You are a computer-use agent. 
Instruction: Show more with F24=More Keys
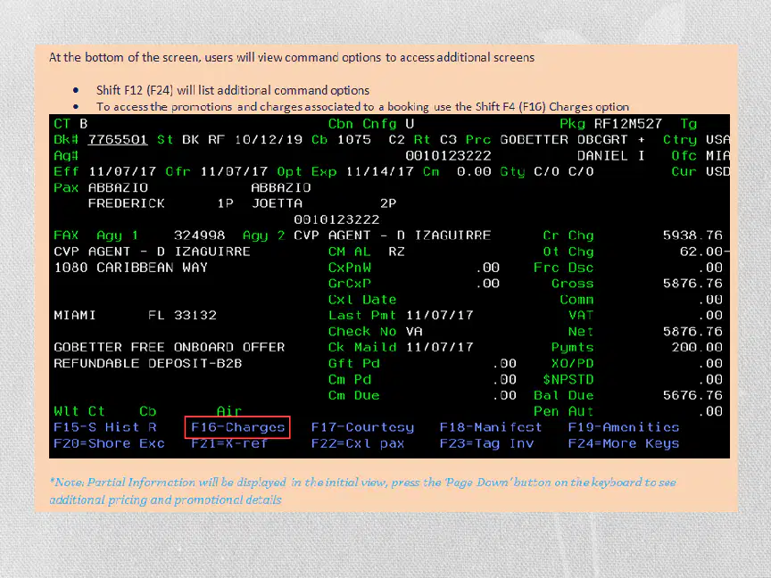tap(624, 443)
